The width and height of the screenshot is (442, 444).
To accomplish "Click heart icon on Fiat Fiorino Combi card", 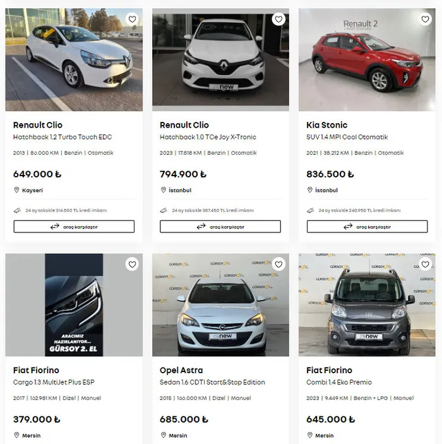I will tap(426, 265).
